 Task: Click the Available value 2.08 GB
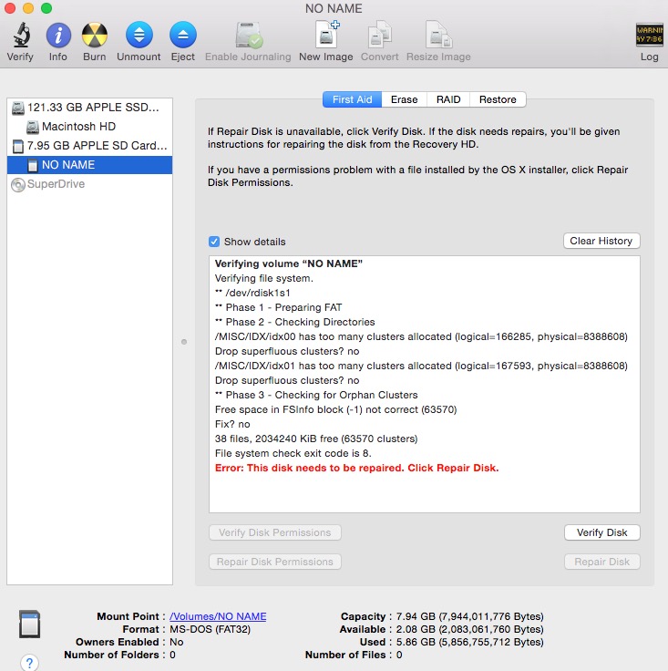click(469, 629)
